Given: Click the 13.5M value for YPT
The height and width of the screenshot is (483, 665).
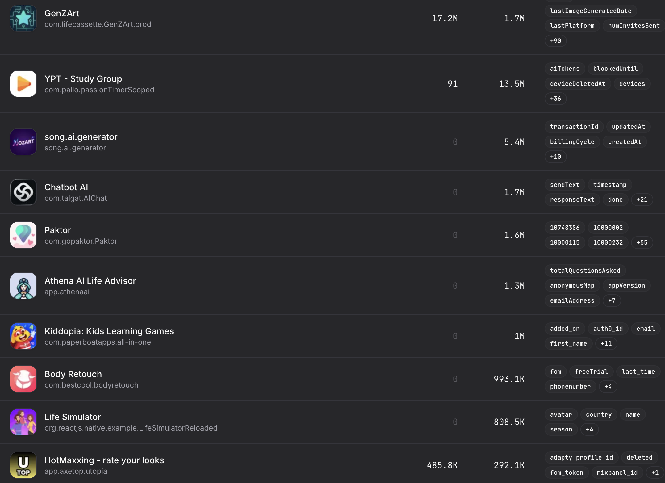Looking at the screenshot, I should [x=512, y=84].
